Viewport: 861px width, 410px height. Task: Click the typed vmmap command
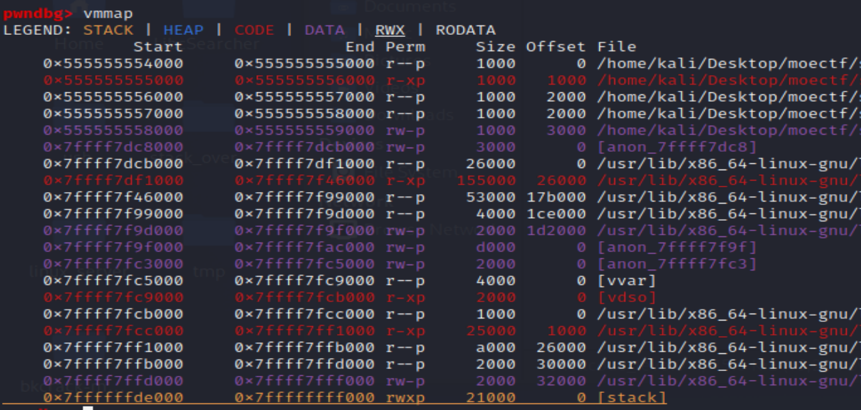coord(108,13)
